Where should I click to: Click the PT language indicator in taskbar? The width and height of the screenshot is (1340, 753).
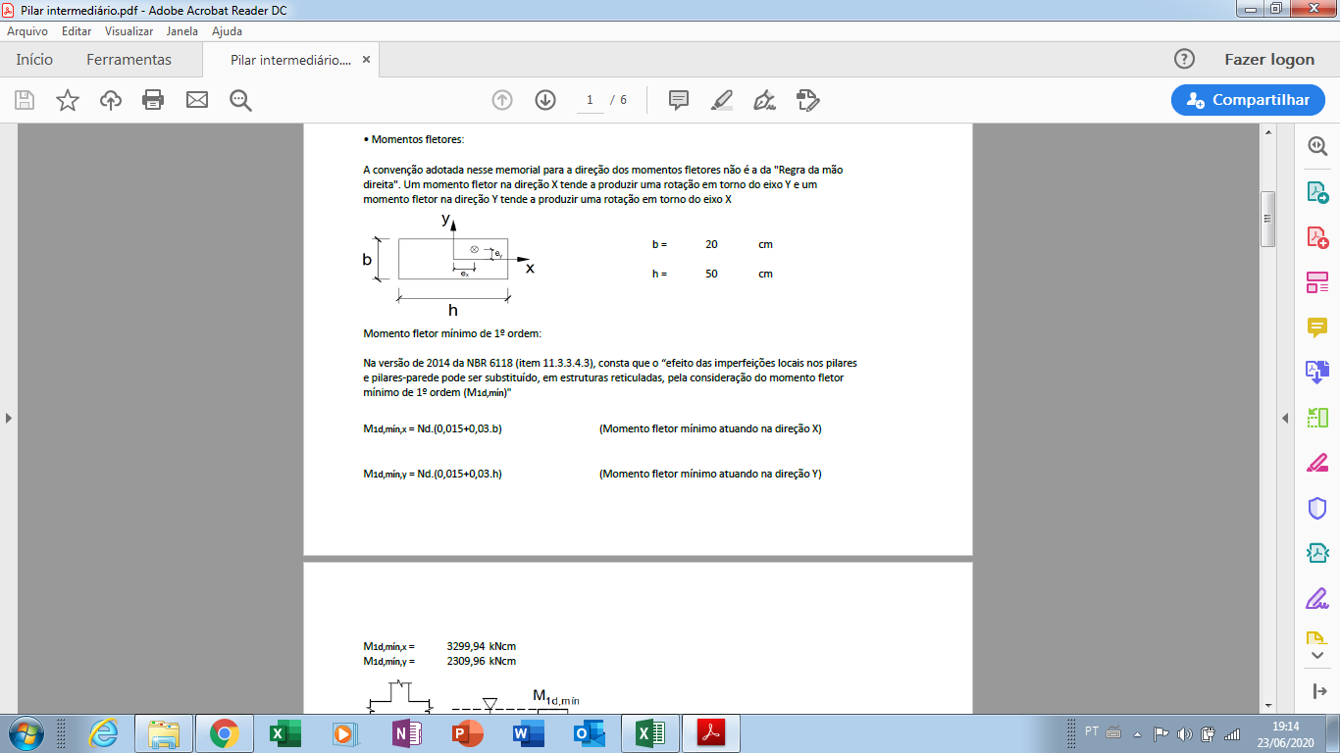(1092, 731)
